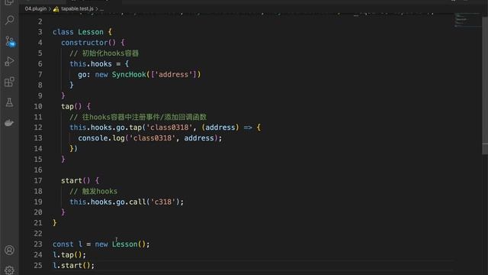This screenshot has height=275, width=488.
Task: Click line number 3 in gutter
Action: (x=40, y=32)
